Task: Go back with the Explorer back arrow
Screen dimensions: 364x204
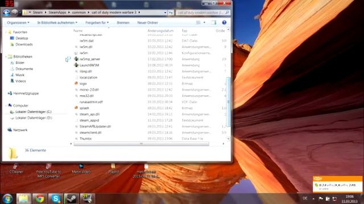Action: (x=6, y=12)
